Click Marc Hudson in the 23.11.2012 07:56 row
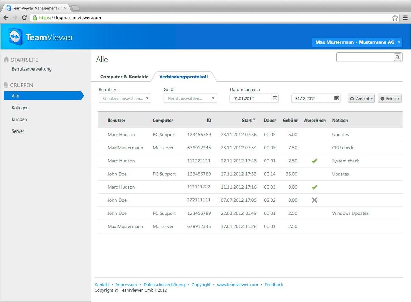The image size is (411, 302). (x=121, y=135)
